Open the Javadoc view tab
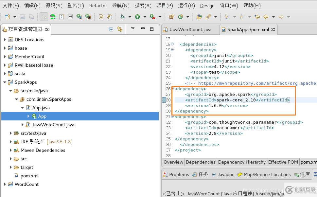317x197 pixels. 223,174
